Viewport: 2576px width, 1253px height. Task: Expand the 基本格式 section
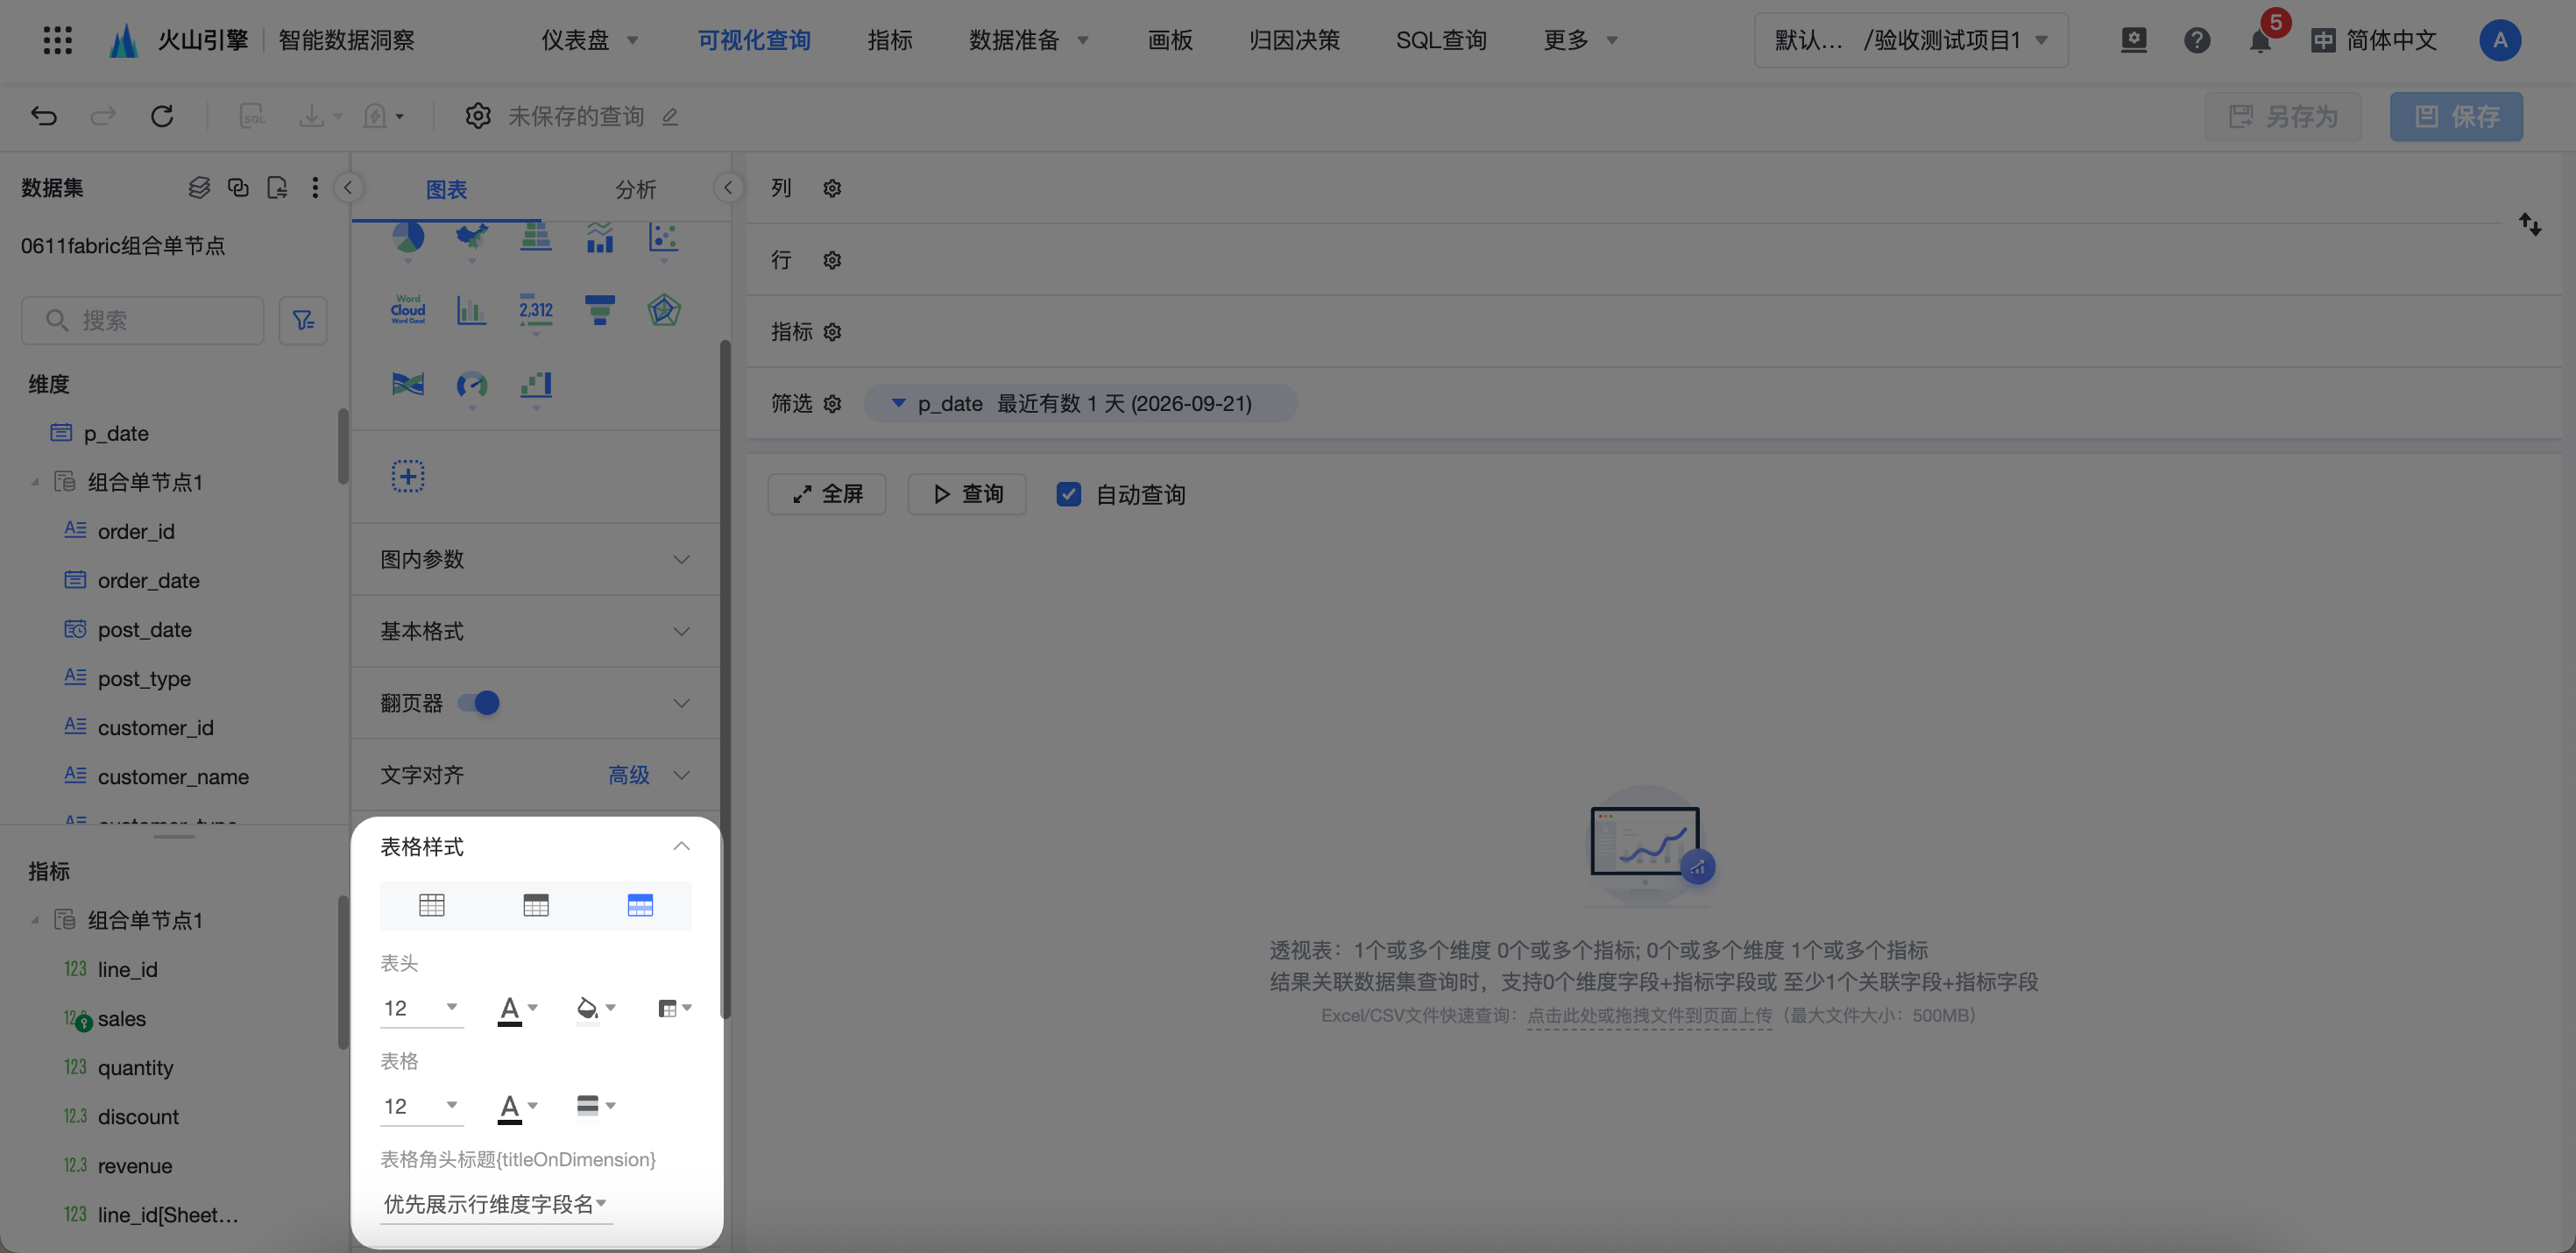click(535, 631)
